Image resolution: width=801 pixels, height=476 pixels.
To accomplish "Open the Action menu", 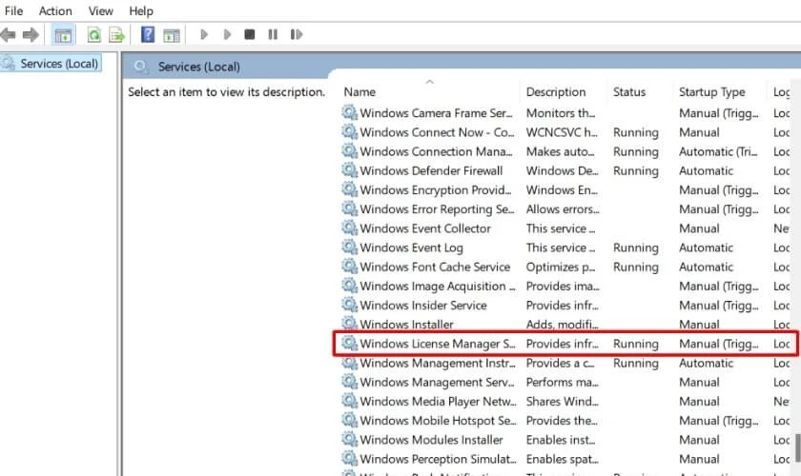I will (55, 10).
